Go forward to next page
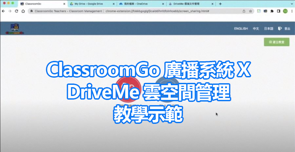The height and width of the screenshot is (152, 295). pyautogui.click(x=10, y=11)
